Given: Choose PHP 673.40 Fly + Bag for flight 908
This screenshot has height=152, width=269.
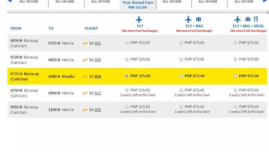Looking at the screenshot, I should pos(181,60).
